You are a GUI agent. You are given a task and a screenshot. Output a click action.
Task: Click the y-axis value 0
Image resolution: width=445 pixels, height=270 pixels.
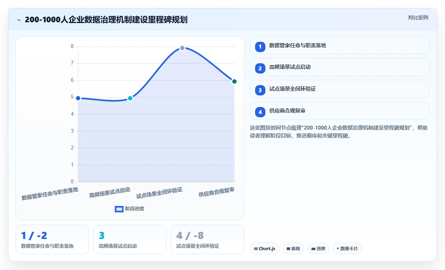click(72, 181)
